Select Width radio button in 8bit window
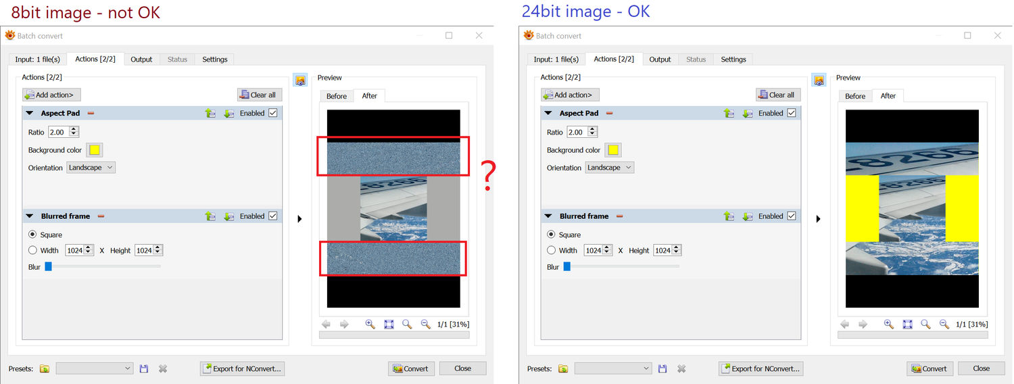This screenshot has height=384, width=1014. 32,250
